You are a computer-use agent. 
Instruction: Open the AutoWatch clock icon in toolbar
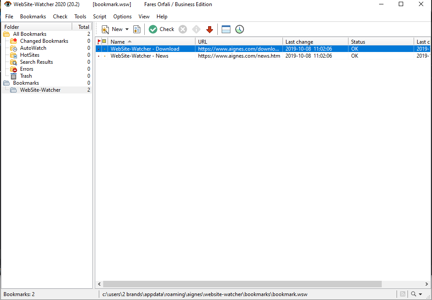[240, 29]
